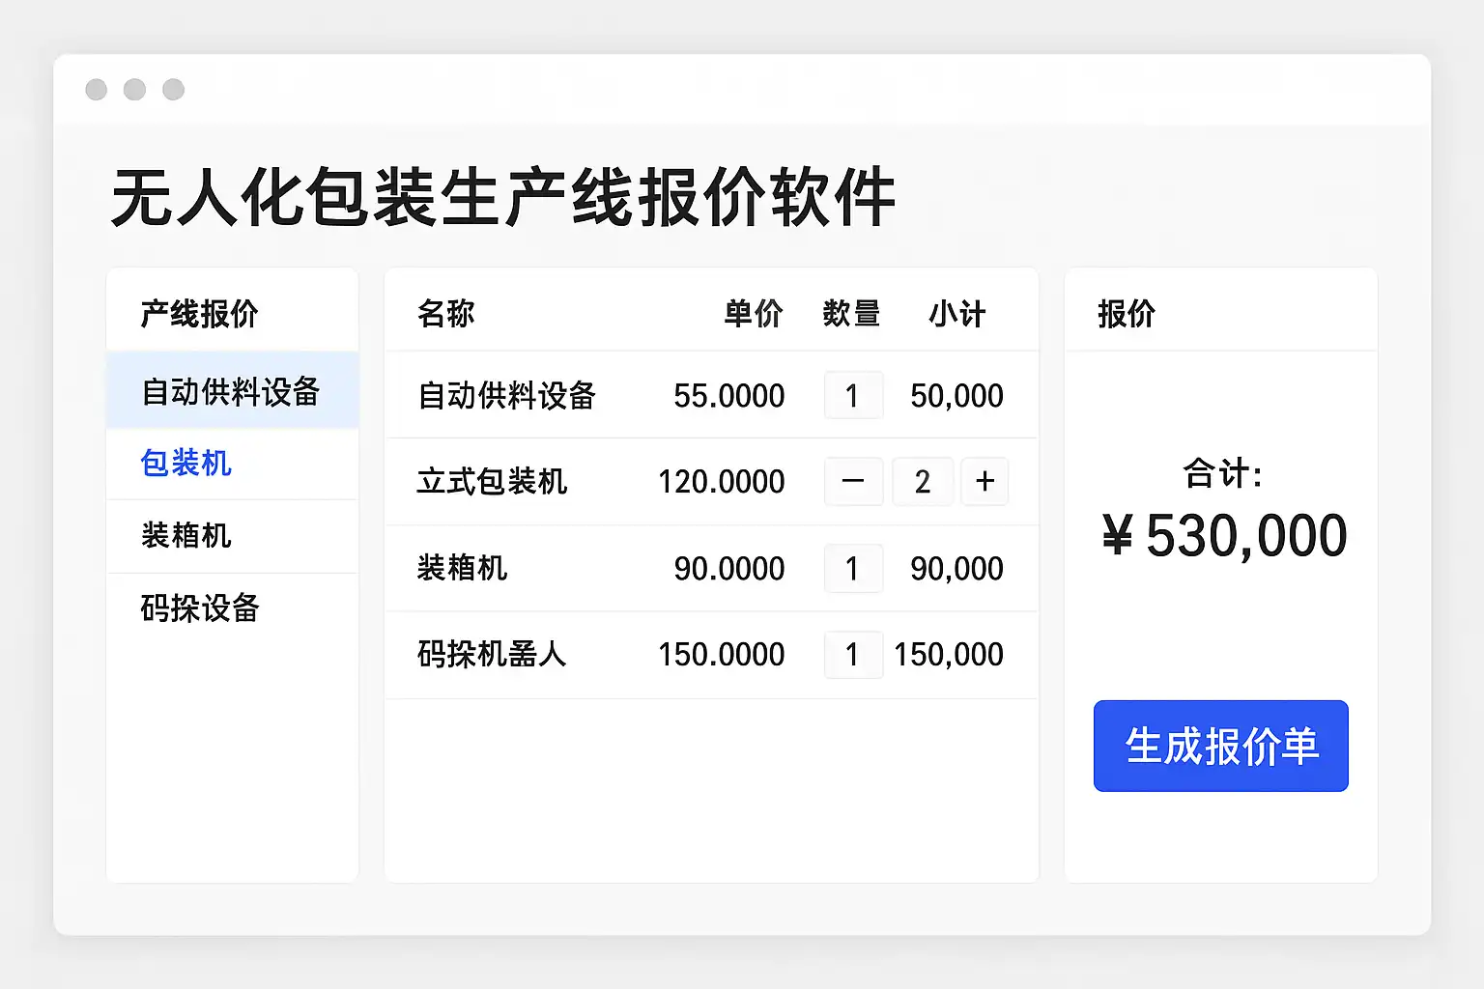Image resolution: width=1484 pixels, height=989 pixels.
Task: Click the minus button for 立式包装机 quantity
Action: [853, 481]
